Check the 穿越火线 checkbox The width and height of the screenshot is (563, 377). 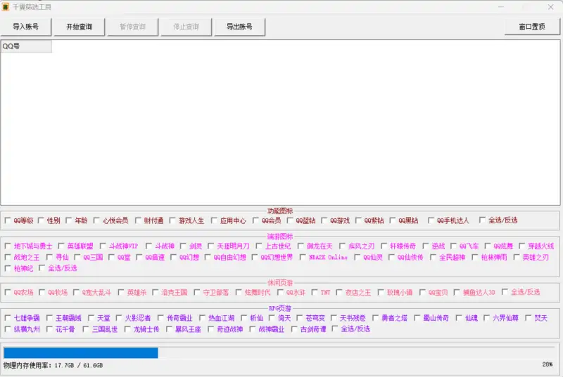pyautogui.click(x=522, y=246)
